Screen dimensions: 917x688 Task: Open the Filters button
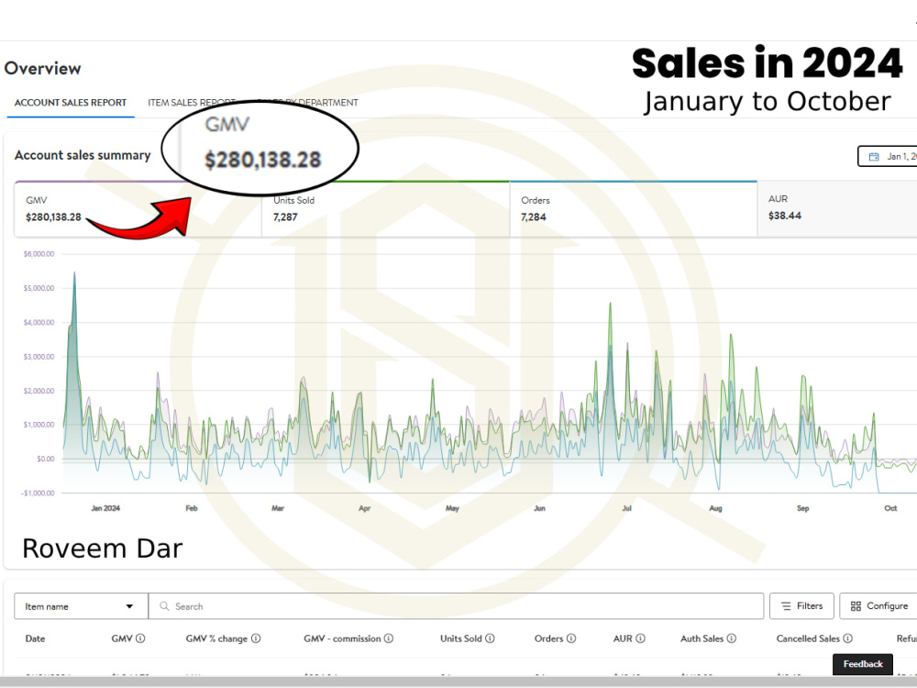pyautogui.click(x=801, y=606)
